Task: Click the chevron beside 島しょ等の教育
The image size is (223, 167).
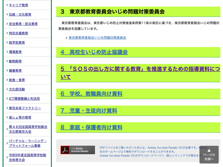Action: click(7, 117)
